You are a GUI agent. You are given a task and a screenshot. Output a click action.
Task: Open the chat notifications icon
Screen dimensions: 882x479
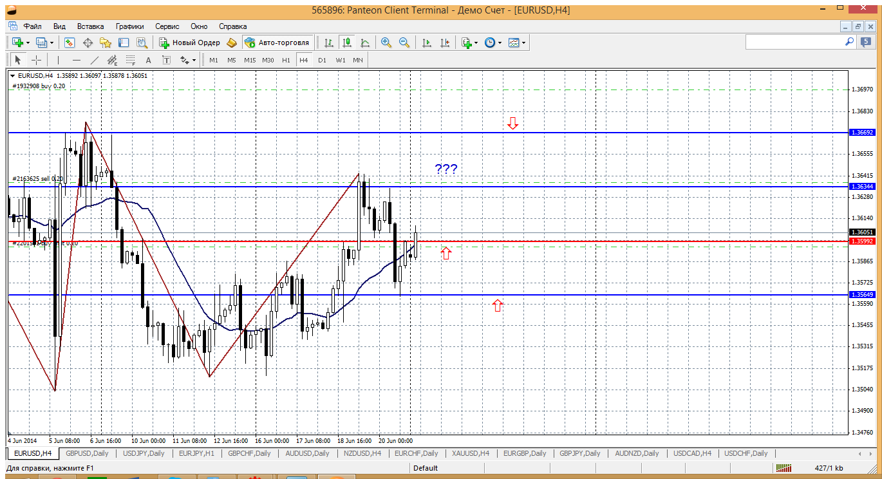tap(866, 42)
